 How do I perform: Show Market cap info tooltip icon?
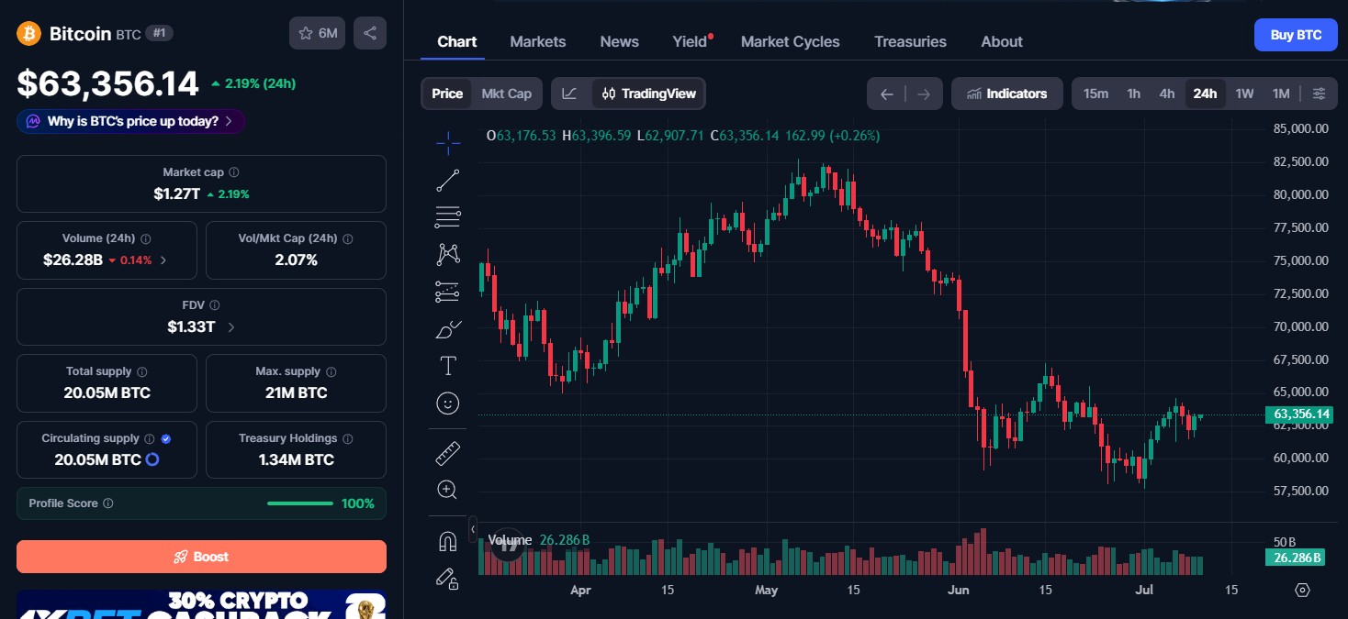click(x=234, y=172)
